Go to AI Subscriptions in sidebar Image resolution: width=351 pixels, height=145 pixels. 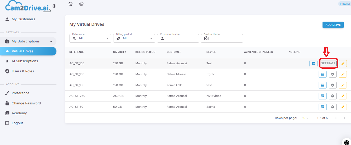[x=25, y=61]
